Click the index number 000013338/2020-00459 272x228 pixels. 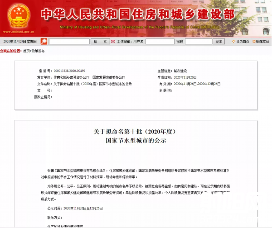coord(69,71)
